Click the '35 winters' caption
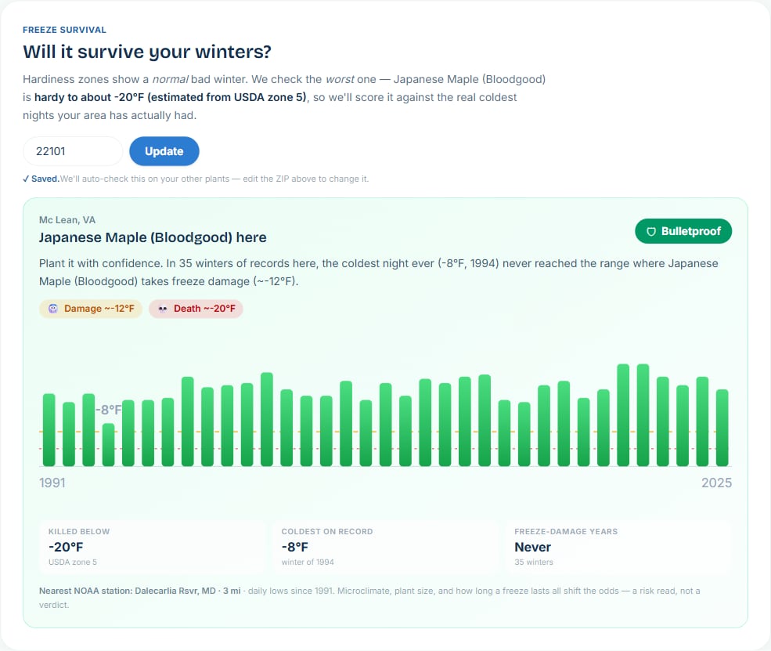The height and width of the screenshot is (651, 771). [x=534, y=562]
